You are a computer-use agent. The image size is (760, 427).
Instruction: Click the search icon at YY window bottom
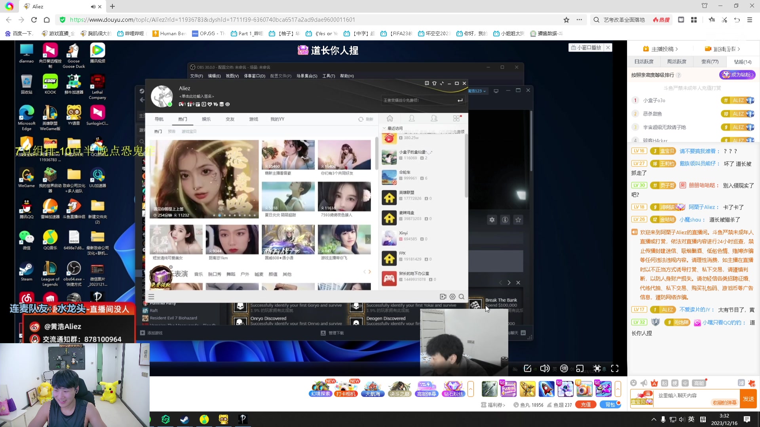(x=462, y=297)
